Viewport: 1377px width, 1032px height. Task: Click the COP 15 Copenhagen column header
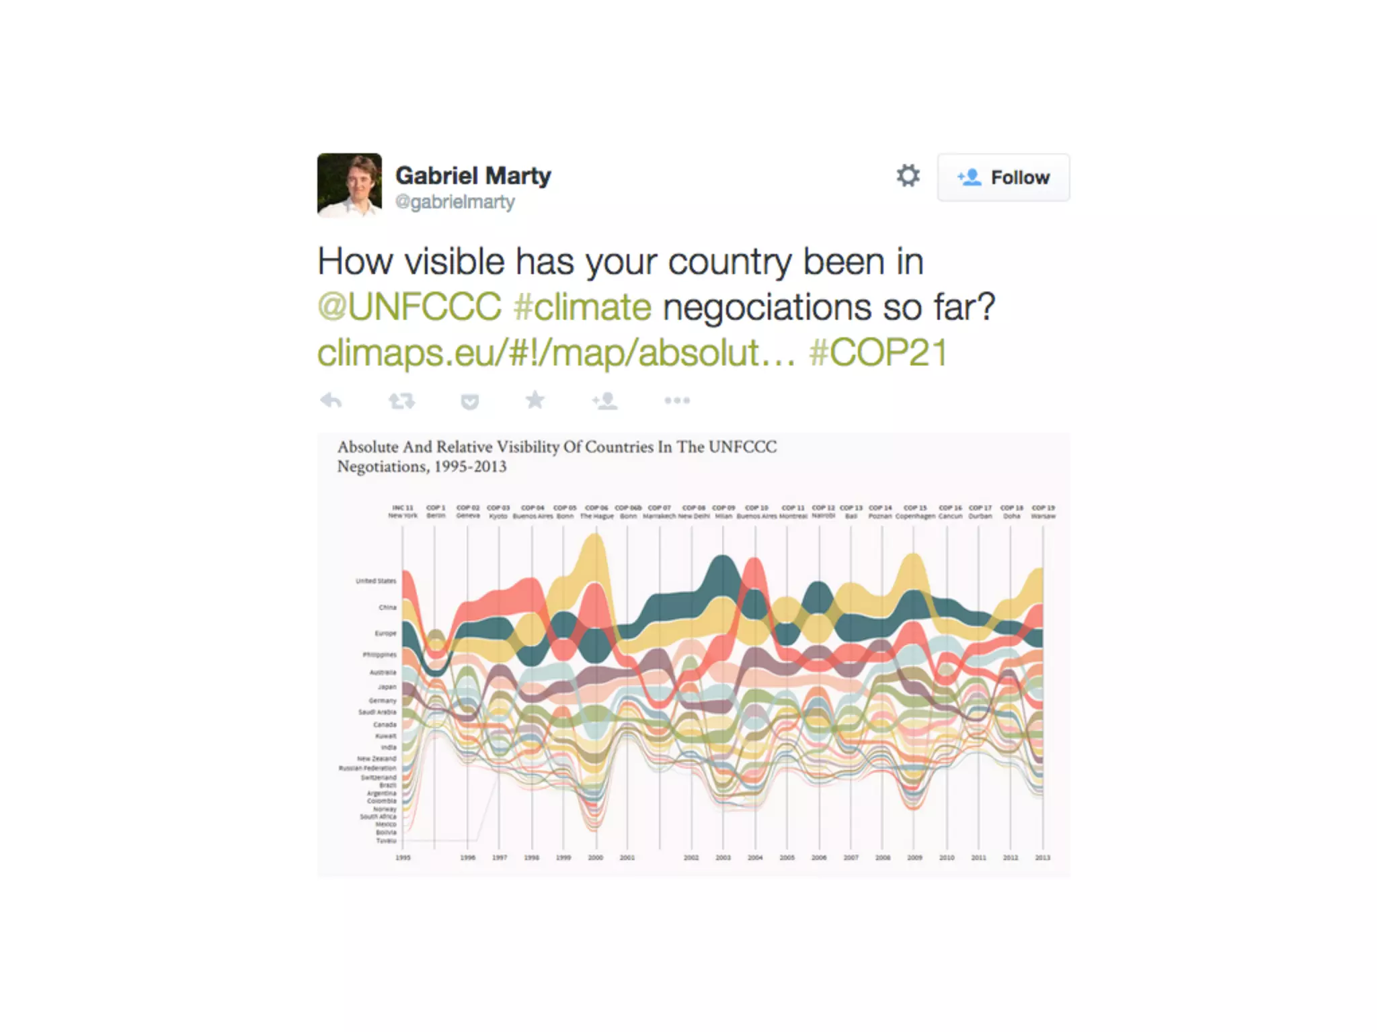click(x=915, y=512)
